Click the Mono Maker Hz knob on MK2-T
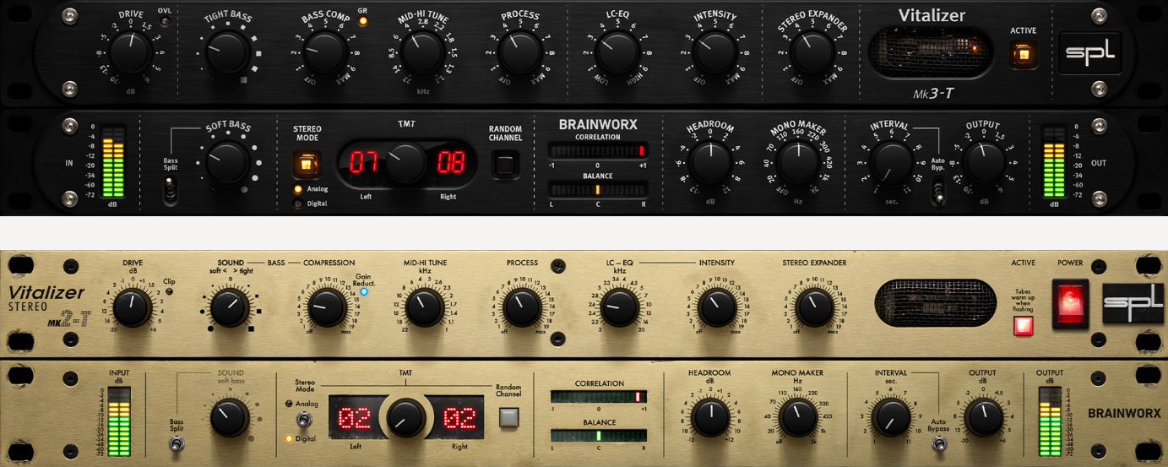Viewport: 1168px width, 467px height. (x=798, y=417)
